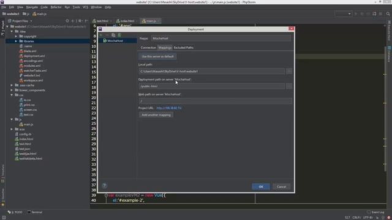Add a new server in the Deployment dialog

(101, 35)
